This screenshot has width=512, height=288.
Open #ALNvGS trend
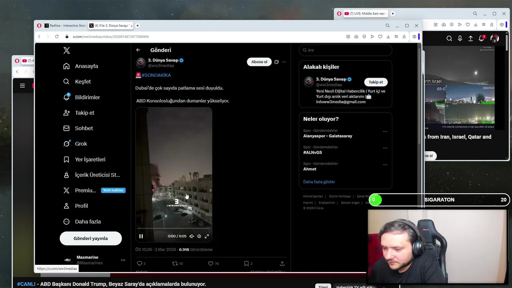click(x=312, y=152)
